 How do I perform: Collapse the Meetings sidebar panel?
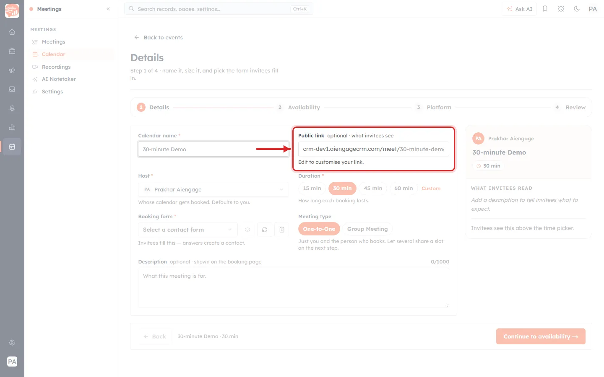[x=108, y=9]
